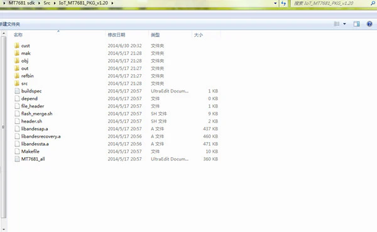Click the 10 KB size cell
Viewport: 377px width, 232px height.
[x=212, y=152]
